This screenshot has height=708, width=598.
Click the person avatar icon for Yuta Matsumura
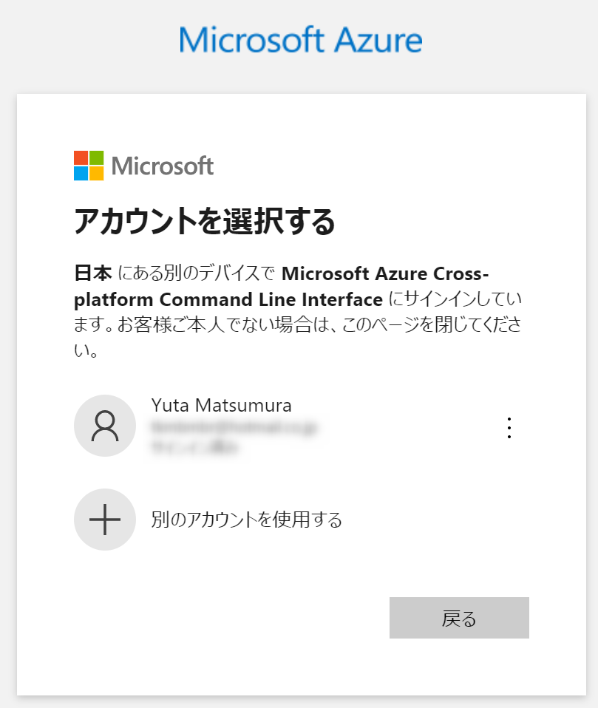[x=105, y=426]
